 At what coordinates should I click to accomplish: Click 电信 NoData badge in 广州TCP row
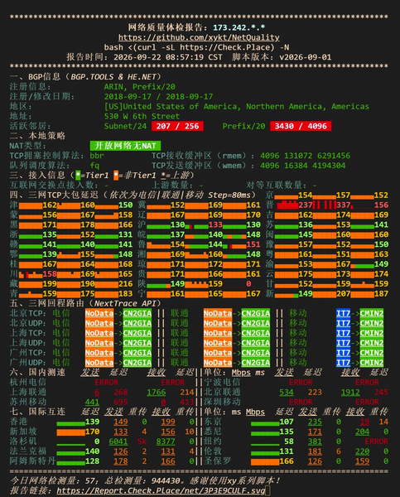(x=99, y=353)
